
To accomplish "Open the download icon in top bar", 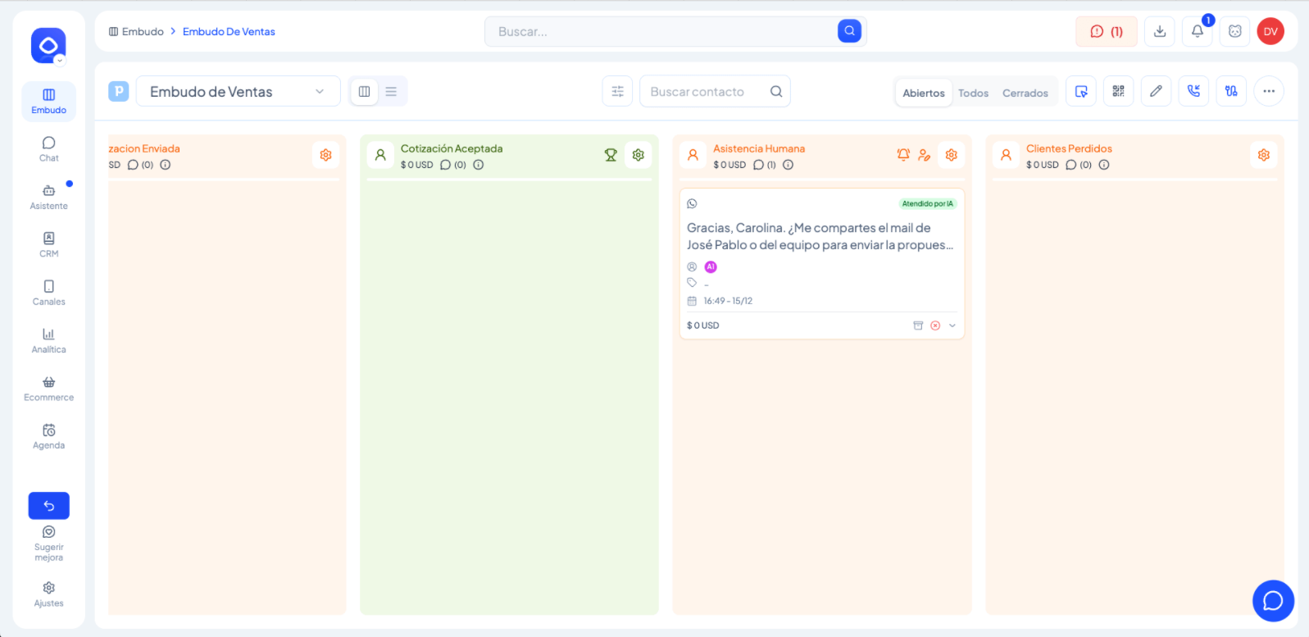I will (x=1159, y=32).
